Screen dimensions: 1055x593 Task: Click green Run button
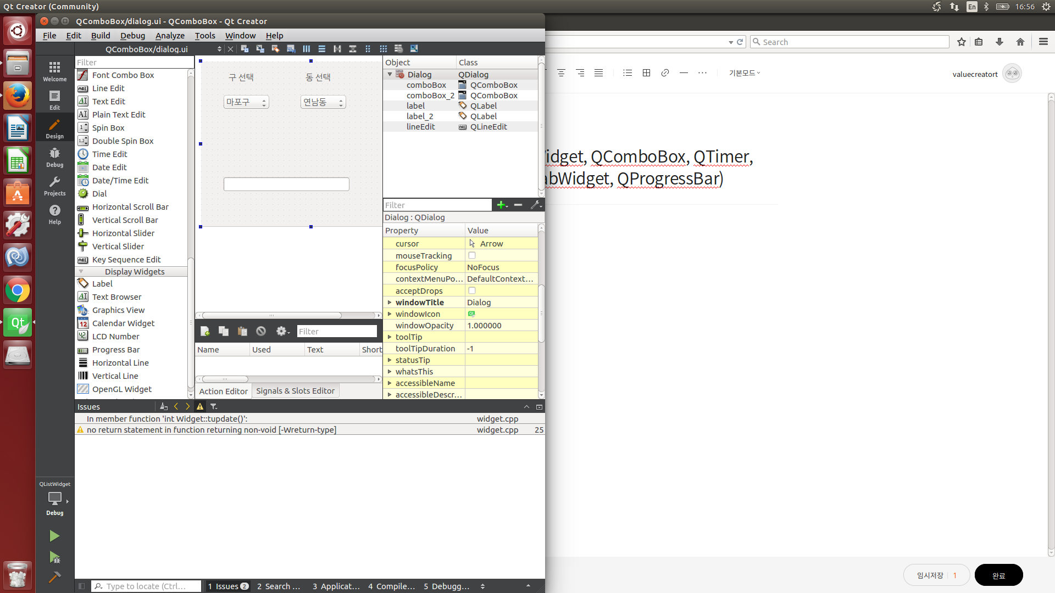point(54,536)
